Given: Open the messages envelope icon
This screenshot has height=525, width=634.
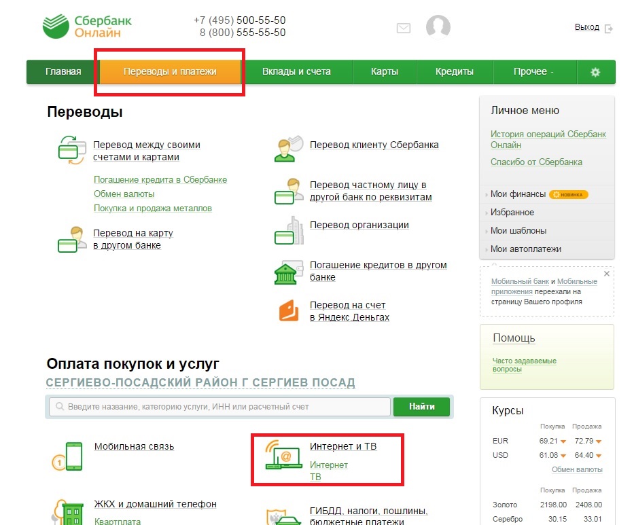Looking at the screenshot, I should [404, 28].
